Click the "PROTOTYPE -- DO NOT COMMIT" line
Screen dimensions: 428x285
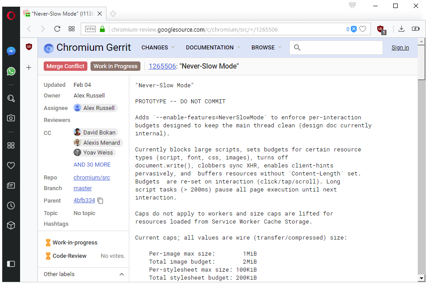coord(180,102)
